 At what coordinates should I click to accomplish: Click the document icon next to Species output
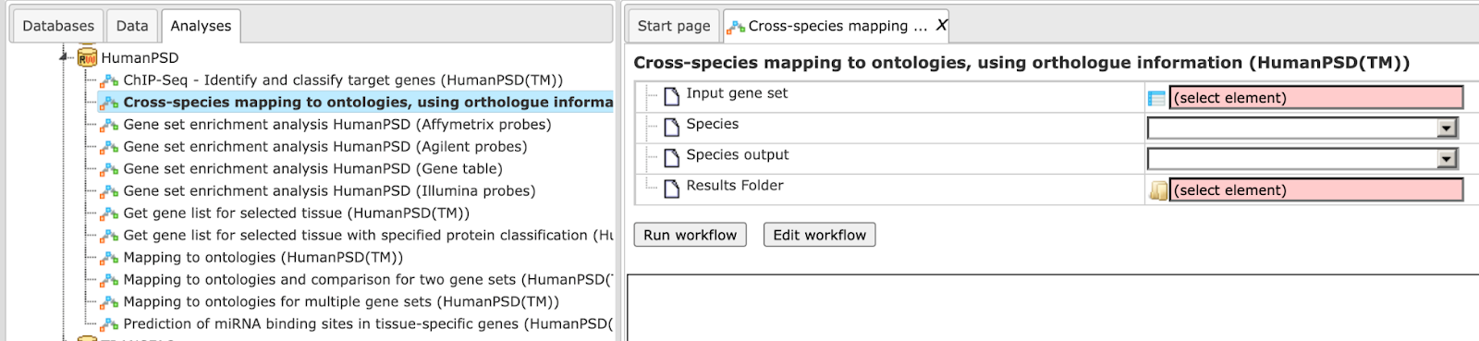(x=672, y=158)
